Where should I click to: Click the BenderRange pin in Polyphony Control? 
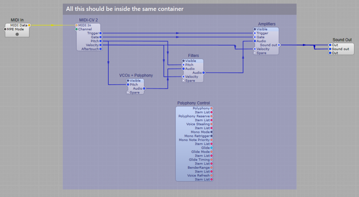(212, 168)
